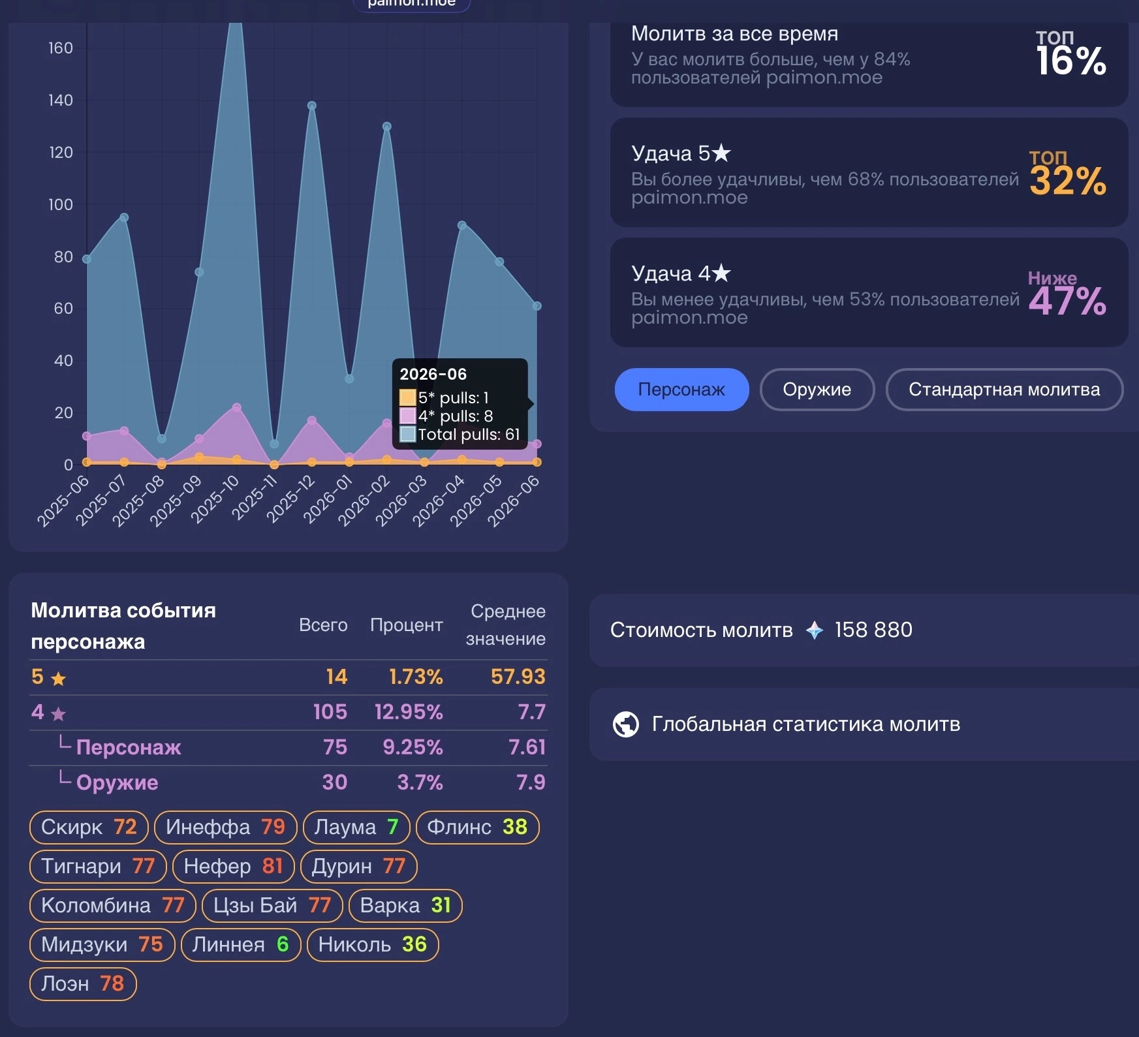Click the 5-star percentage 1.73%
This screenshot has width=1139, height=1037.
(416, 677)
